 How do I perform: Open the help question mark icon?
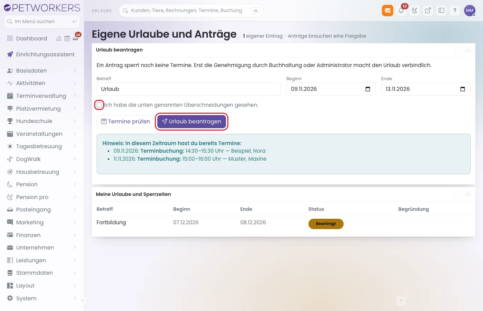455,10
